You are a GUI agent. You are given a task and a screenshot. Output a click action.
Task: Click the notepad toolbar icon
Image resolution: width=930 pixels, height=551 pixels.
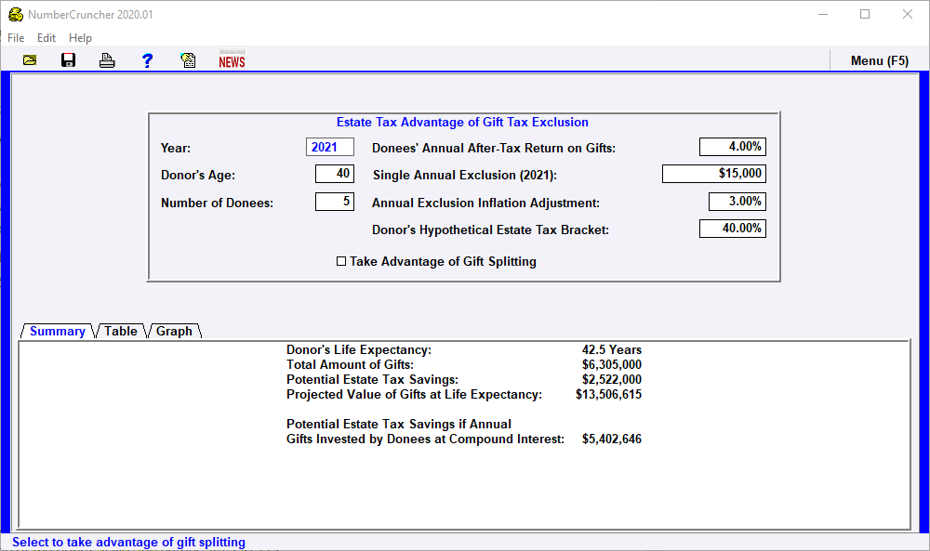click(x=188, y=60)
